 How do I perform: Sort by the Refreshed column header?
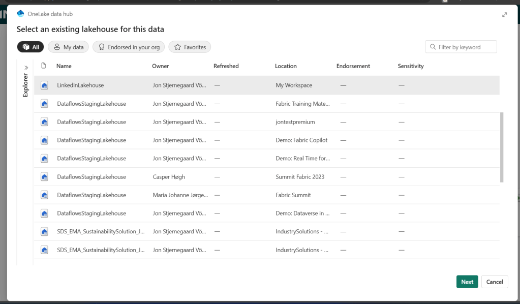(226, 66)
